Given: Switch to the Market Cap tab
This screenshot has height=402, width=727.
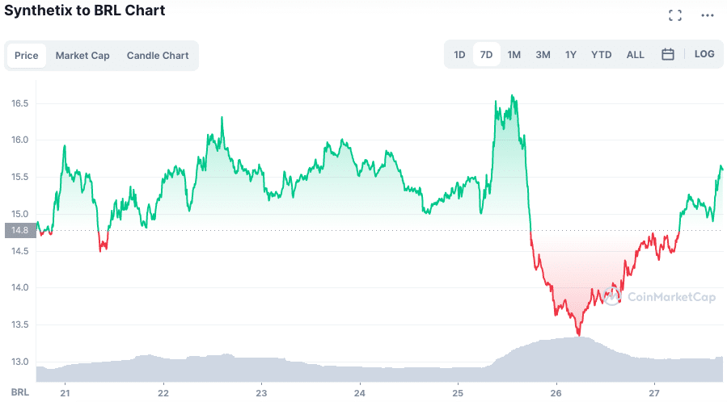Looking at the screenshot, I should point(82,56).
